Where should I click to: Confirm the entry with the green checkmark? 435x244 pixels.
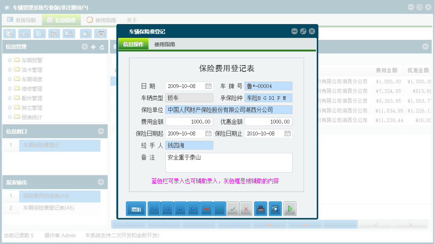[233, 208]
